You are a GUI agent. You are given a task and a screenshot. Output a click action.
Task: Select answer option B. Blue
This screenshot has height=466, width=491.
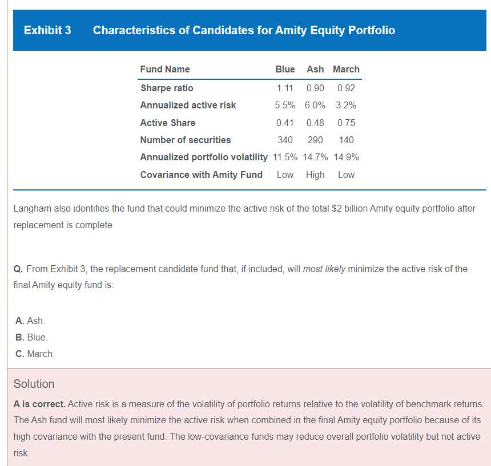(x=31, y=337)
